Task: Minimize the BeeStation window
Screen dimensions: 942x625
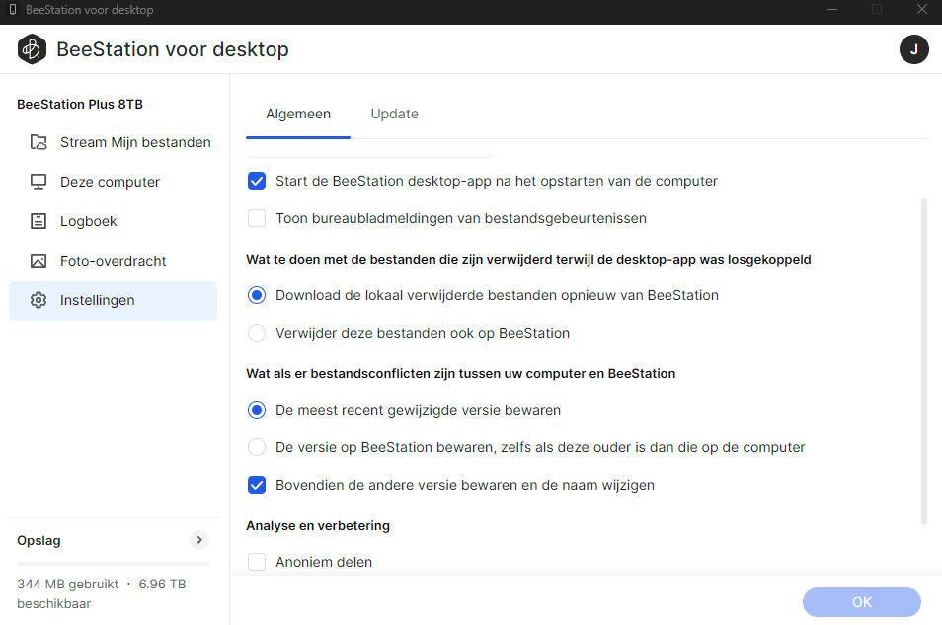Action: click(x=832, y=10)
